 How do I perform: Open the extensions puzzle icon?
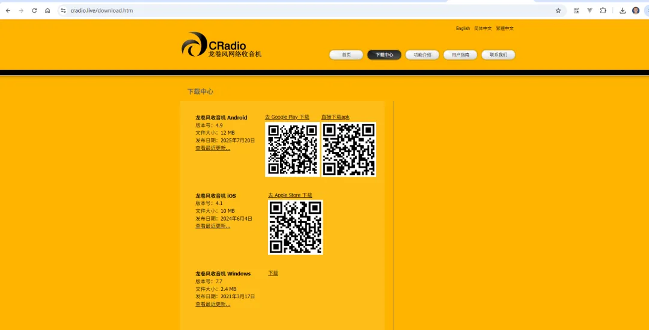(603, 11)
